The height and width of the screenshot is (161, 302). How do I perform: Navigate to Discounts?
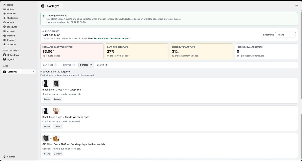pos(12,27)
